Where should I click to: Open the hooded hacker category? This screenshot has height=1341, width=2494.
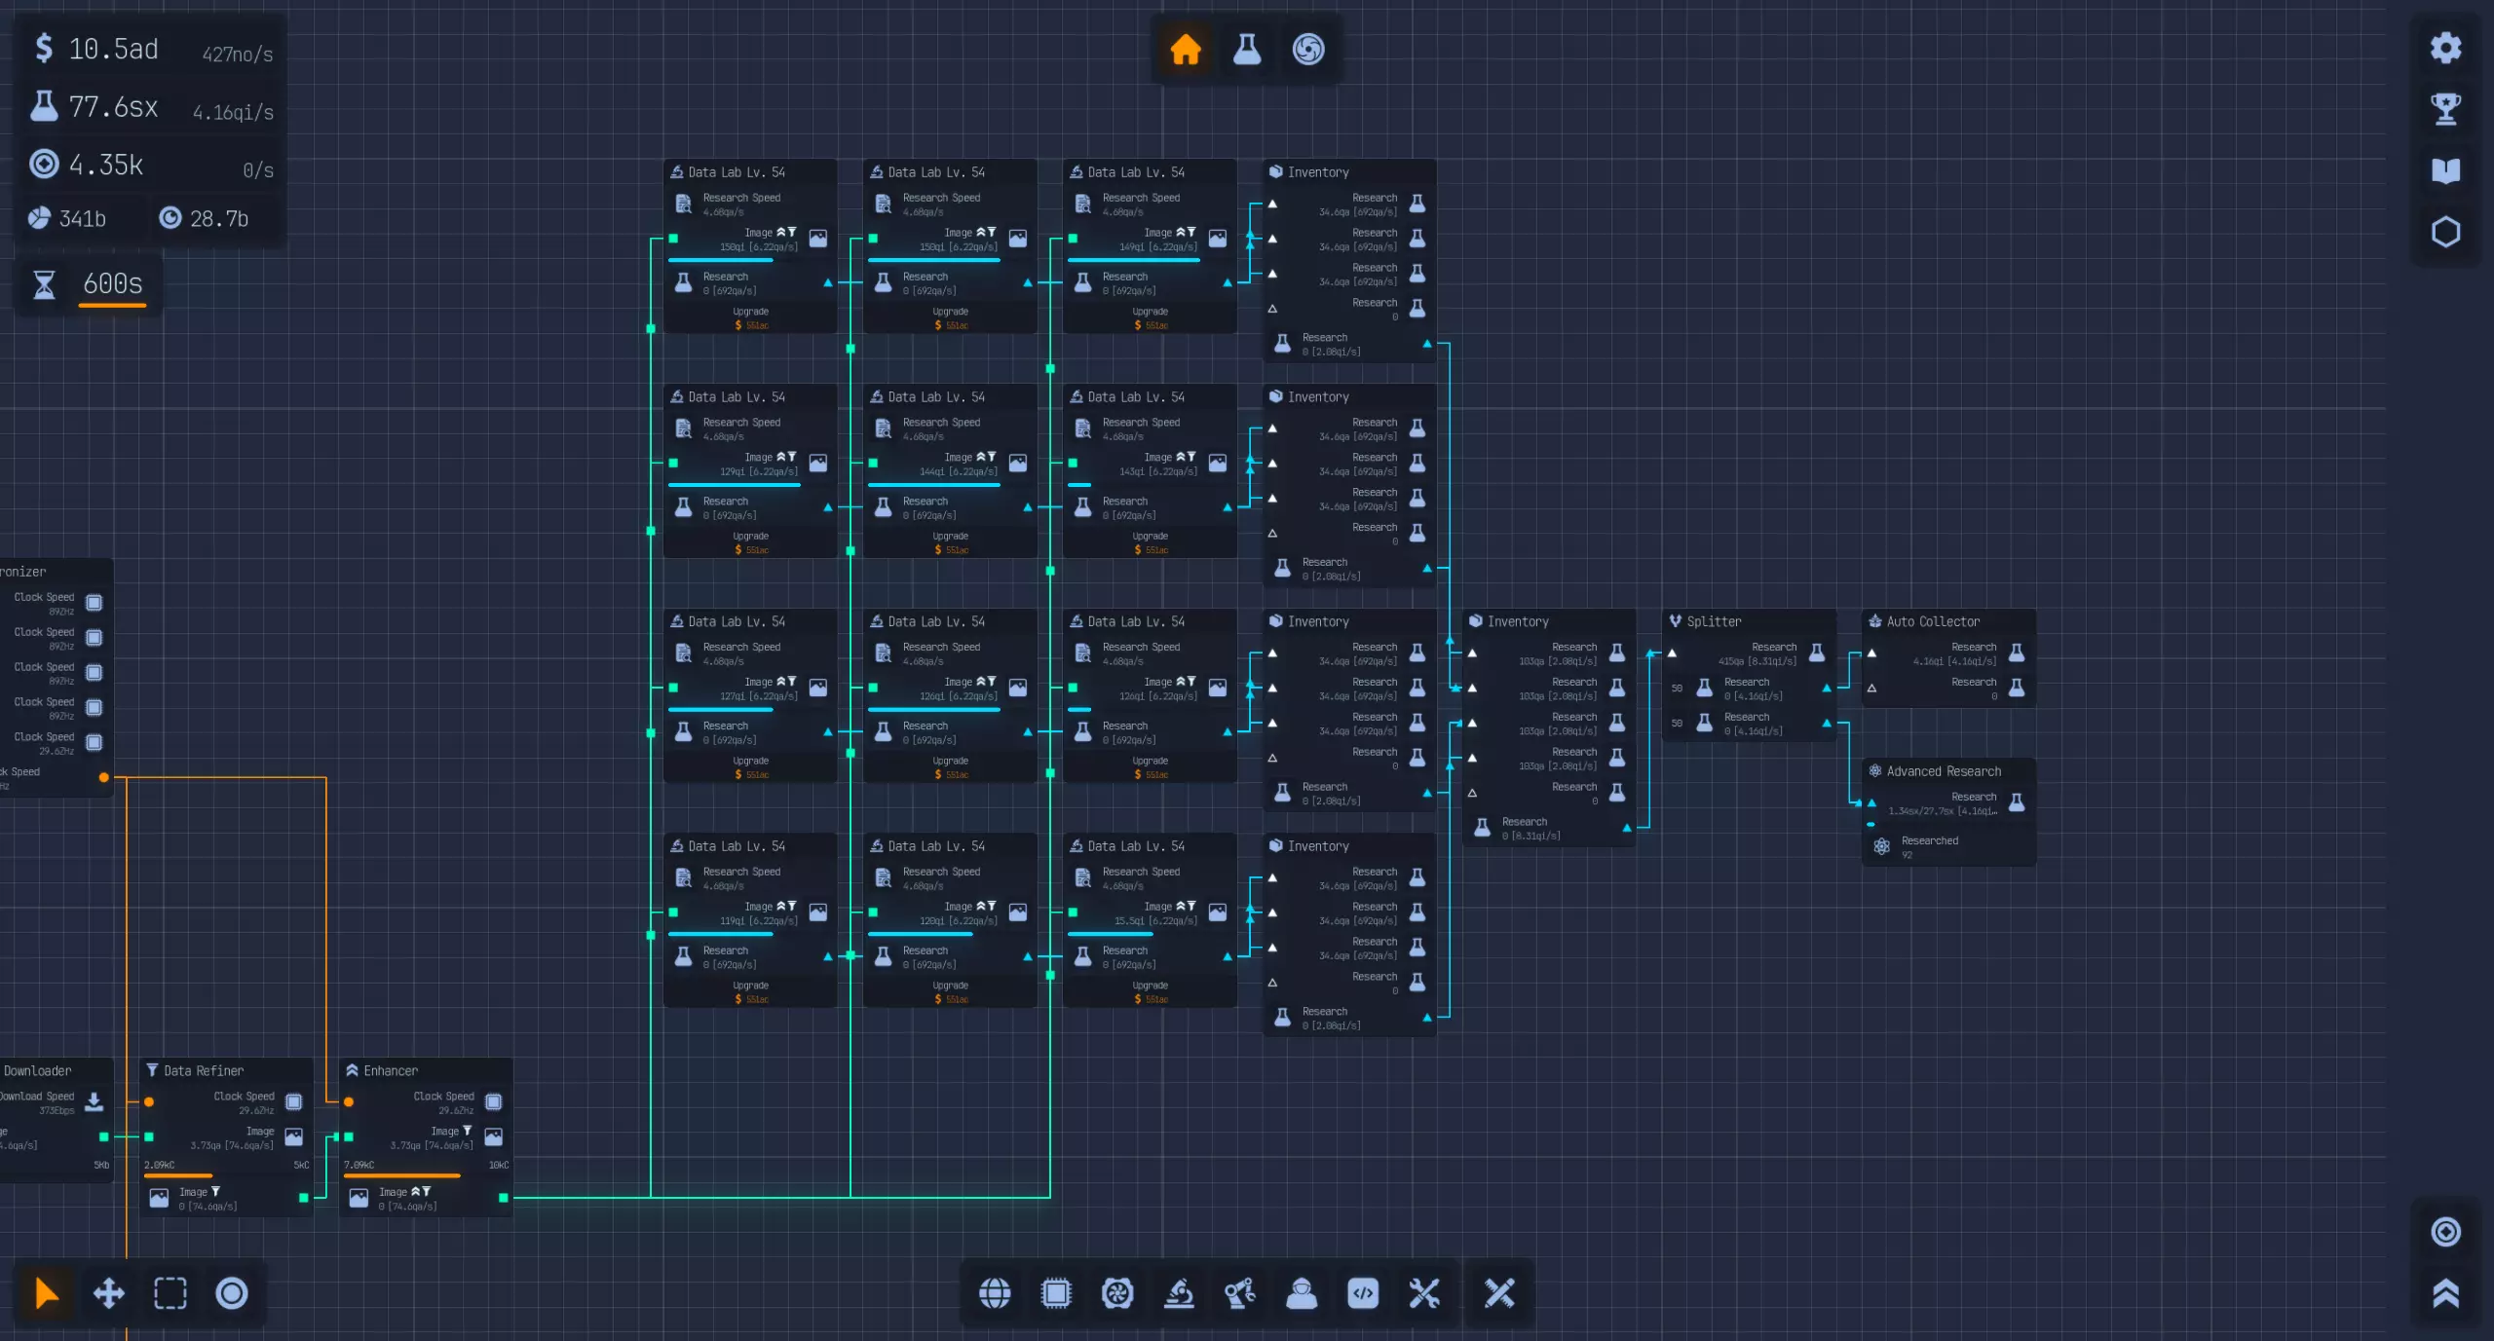click(x=1302, y=1293)
